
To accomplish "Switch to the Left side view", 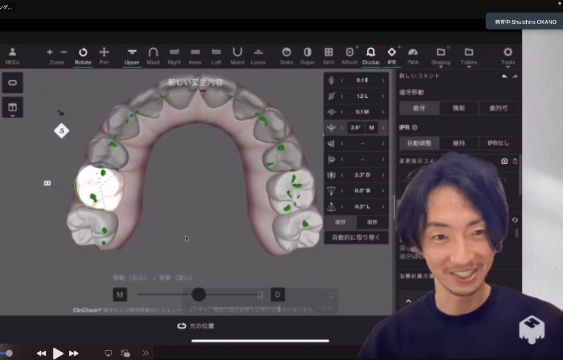I will (x=216, y=56).
